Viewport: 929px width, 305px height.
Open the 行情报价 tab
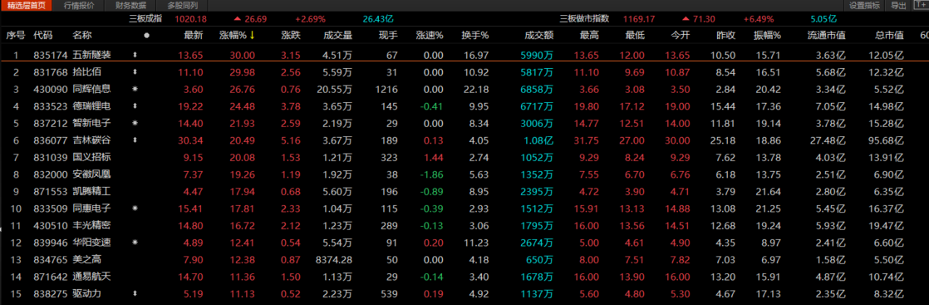pyautogui.click(x=78, y=5)
